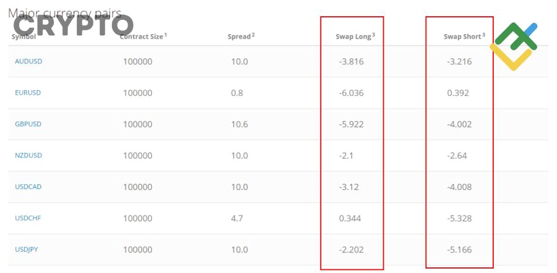The image size is (557, 273).
Task: Select EURUSD swap long value -6.036
Action: point(352,93)
